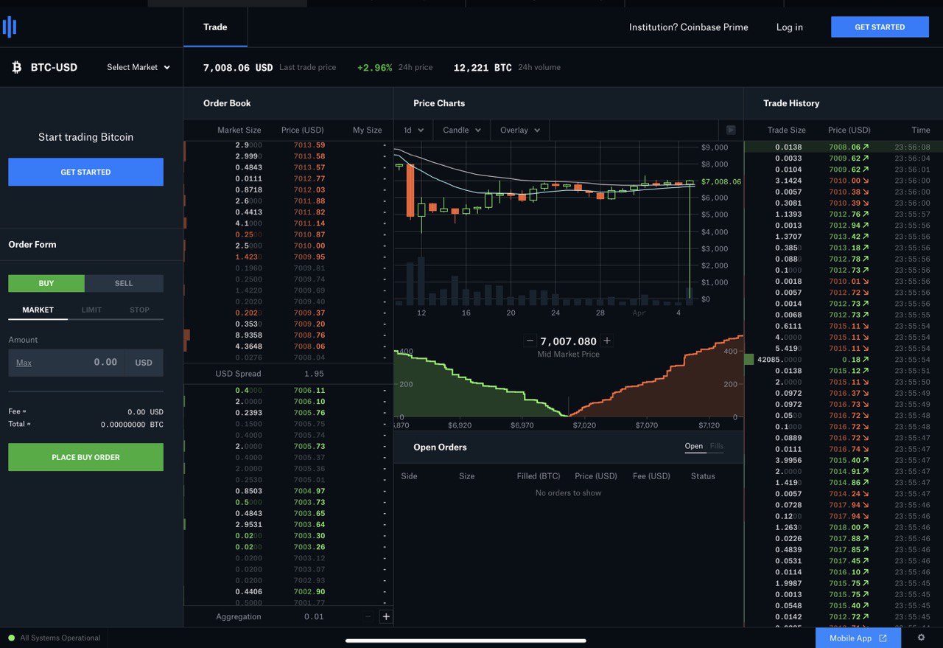
Task: Open settings gear in the bottom bar
Action: pyautogui.click(x=921, y=638)
